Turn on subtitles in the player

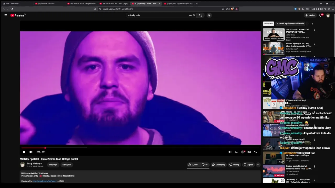[x=237, y=152]
